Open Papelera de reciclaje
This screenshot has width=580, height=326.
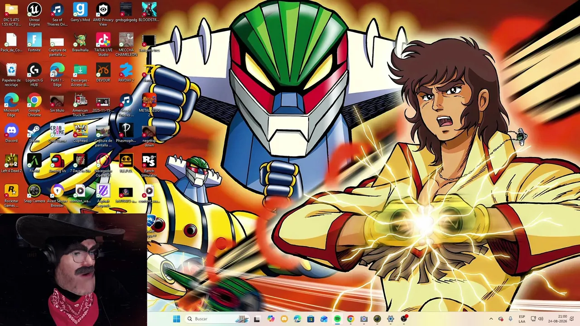pos(11,75)
